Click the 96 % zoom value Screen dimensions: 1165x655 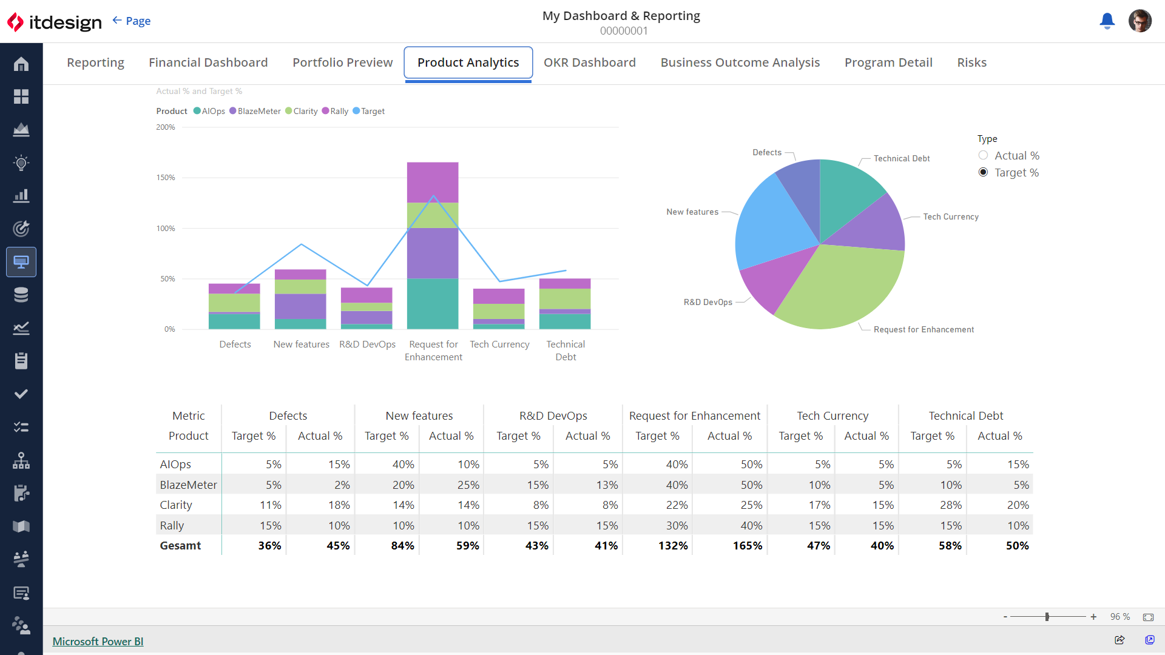click(x=1120, y=617)
